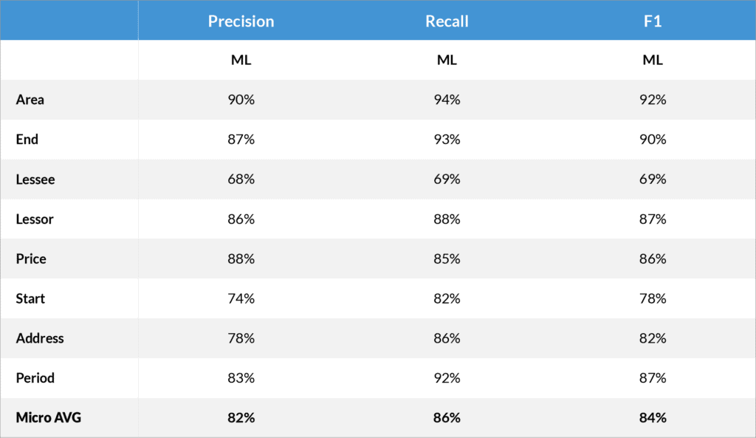Click the Price precision value 88%

click(x=241, y=259)
